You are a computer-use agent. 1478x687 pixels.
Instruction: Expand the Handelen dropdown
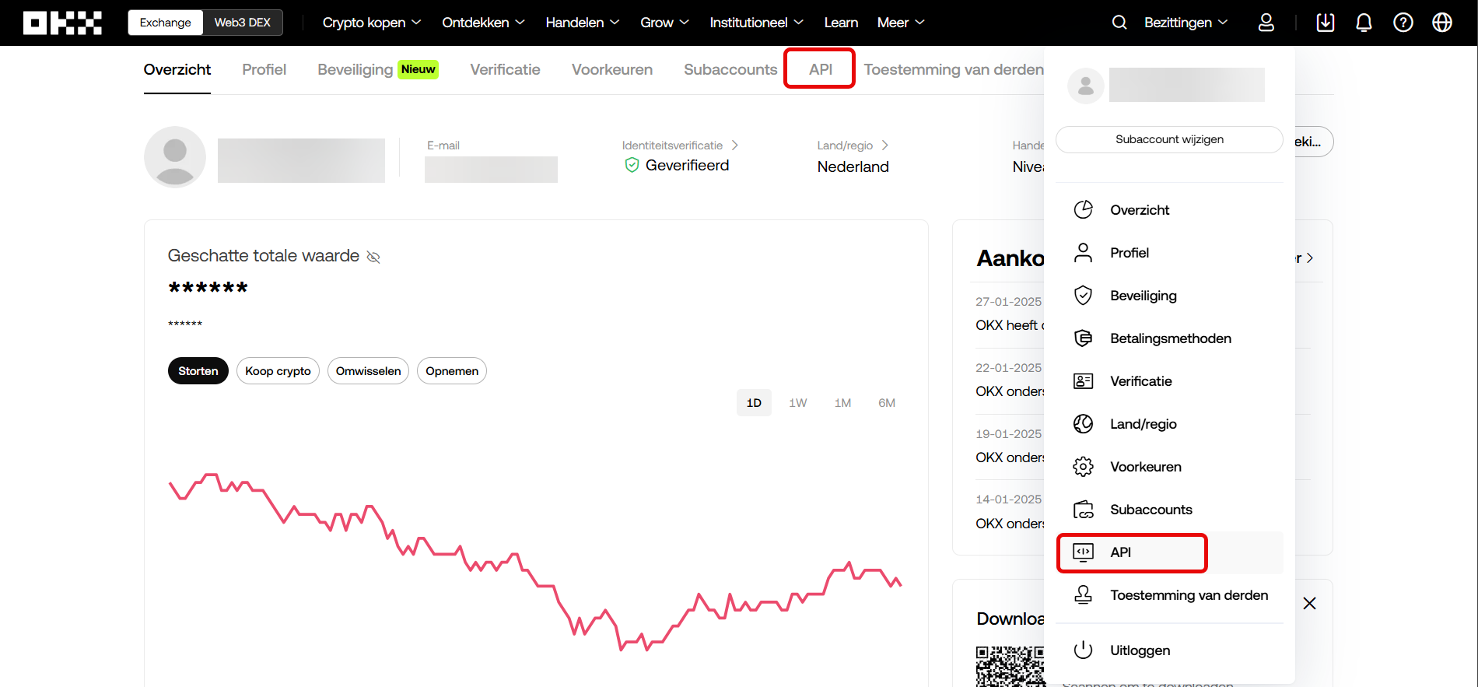point(582,23)
